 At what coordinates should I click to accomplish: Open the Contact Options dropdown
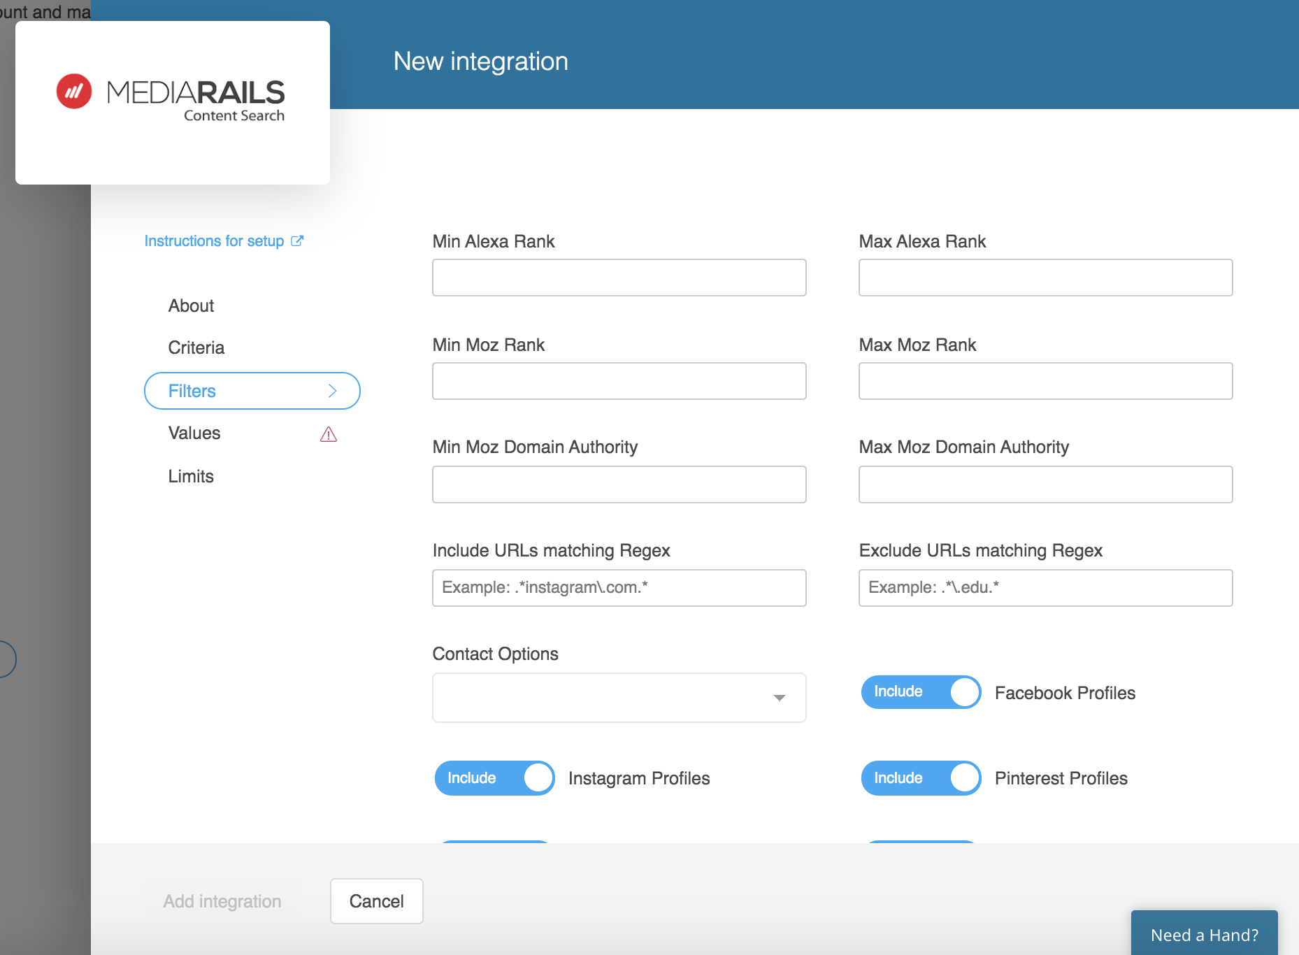[x=619, y=698]
